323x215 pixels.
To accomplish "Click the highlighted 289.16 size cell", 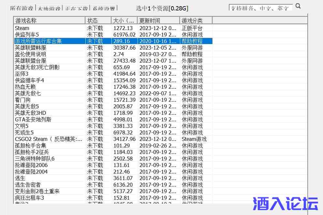I will click(122, 41).
